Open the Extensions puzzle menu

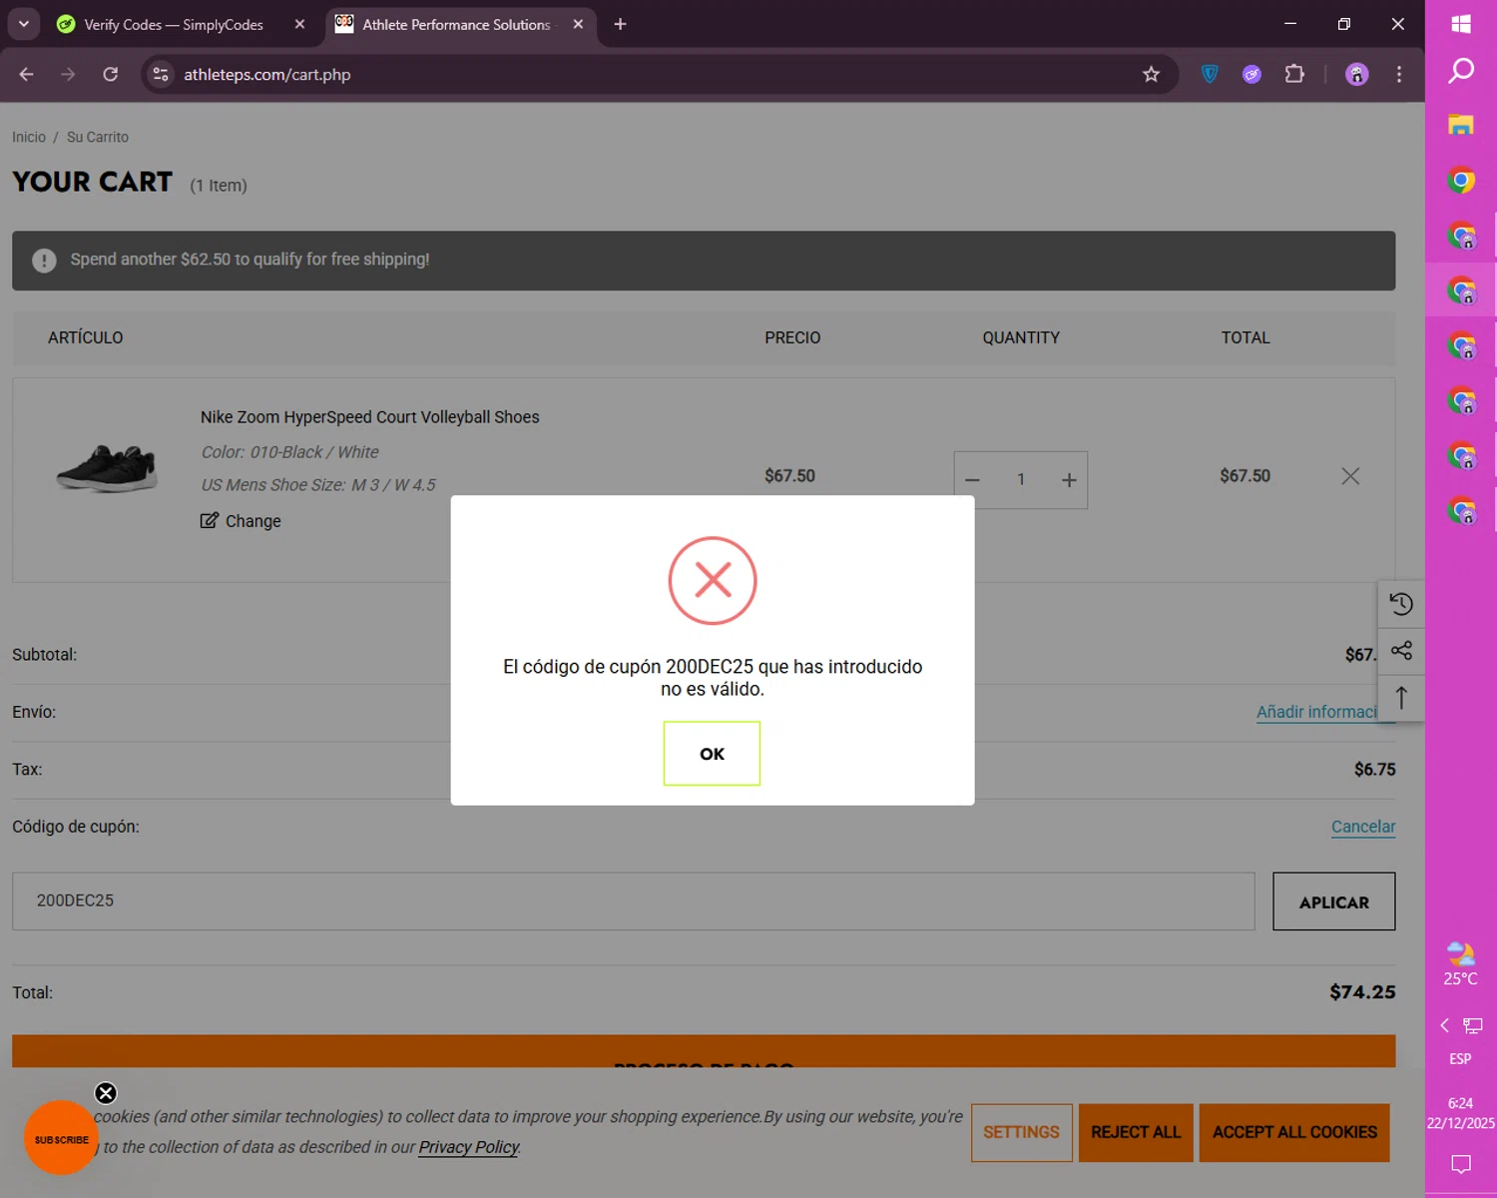pos(1294,74)
